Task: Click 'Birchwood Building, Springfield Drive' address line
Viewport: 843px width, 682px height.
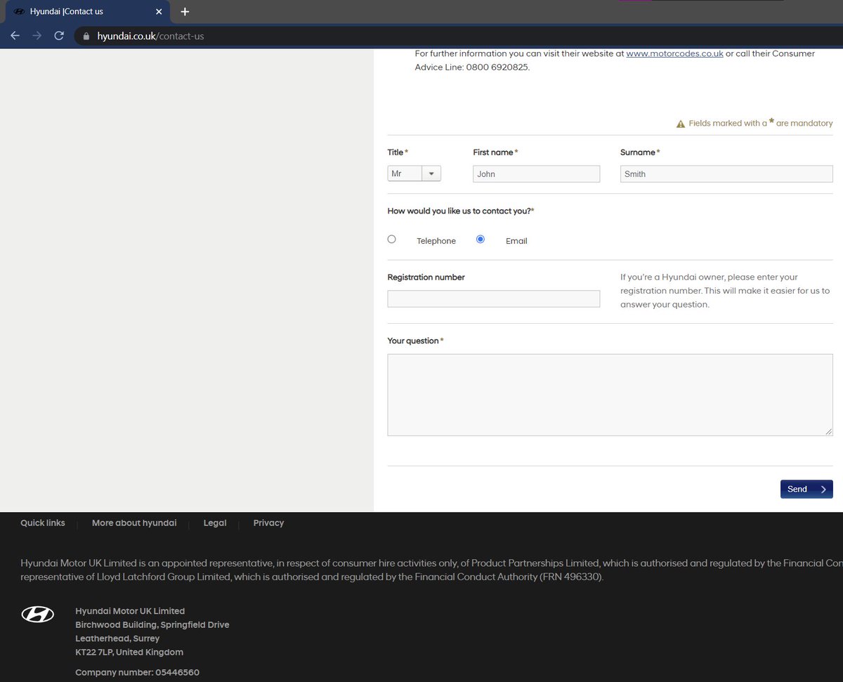Action: pyautogui.click(x=152, y=624)
